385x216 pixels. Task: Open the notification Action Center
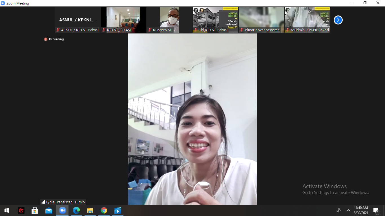(376, 210)
